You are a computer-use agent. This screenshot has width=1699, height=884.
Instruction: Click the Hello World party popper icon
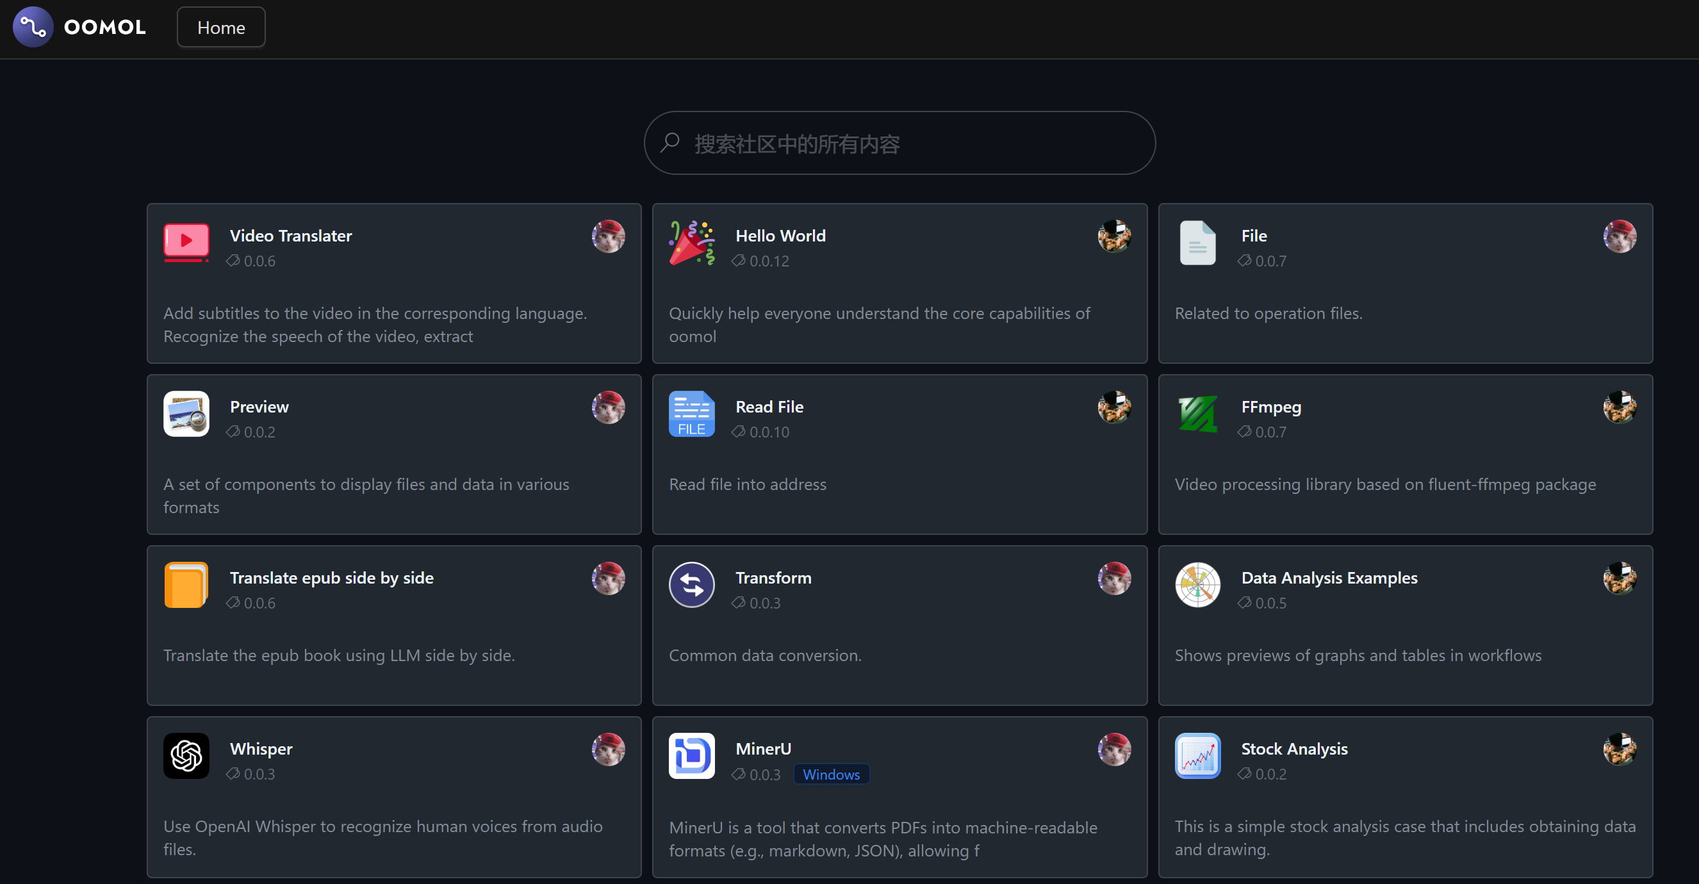point(691,242)
